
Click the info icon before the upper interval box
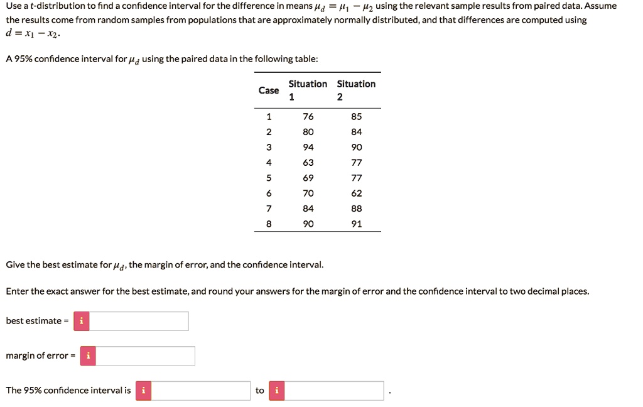276,390
